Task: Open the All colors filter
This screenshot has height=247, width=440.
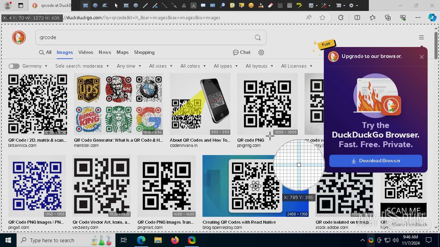Action: pos(193,66)
